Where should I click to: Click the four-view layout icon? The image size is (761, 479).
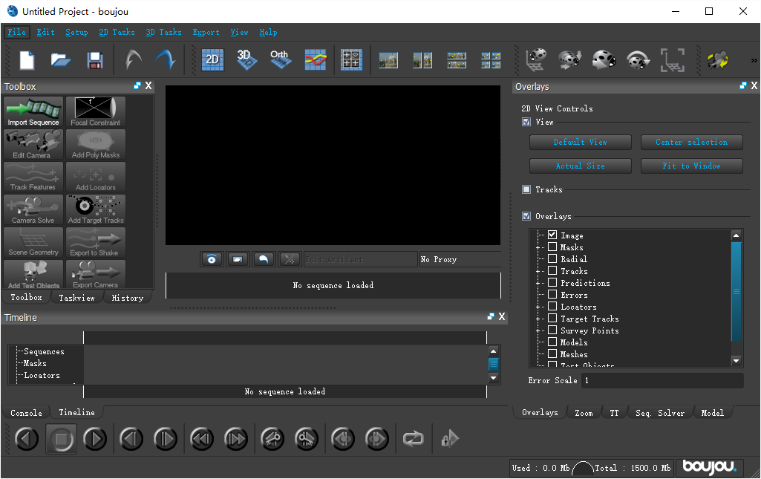(x=491, y=61)
